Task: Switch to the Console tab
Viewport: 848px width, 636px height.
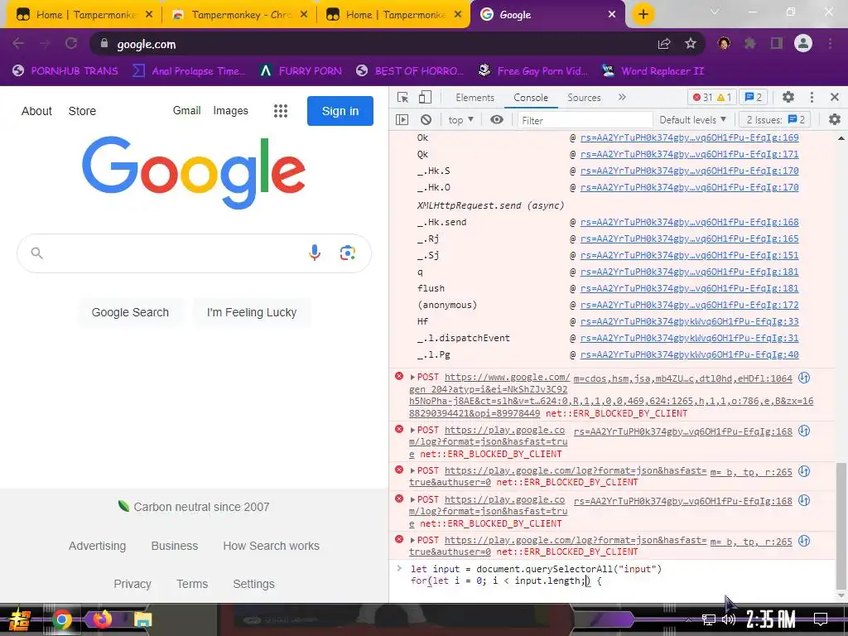Action: point(531,98)
